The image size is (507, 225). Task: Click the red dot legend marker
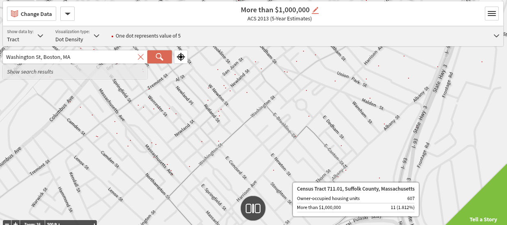tap(112, 36)
